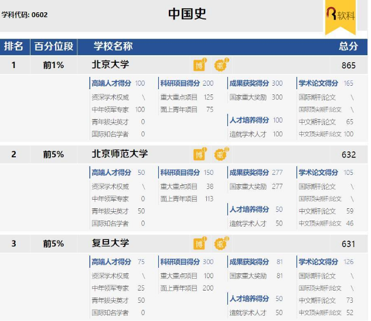Viewport: 371px width, 321px height.
Task: Click rank number 3
Action: (13, 244)
